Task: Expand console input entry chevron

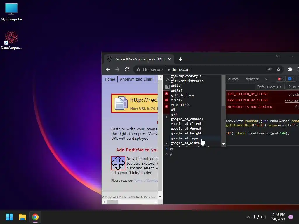Action: tap(166, 117)
